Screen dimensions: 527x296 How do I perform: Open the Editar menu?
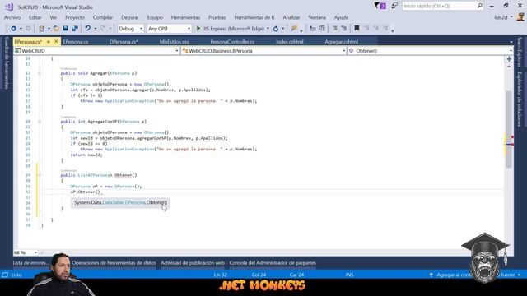click(35, 17)
